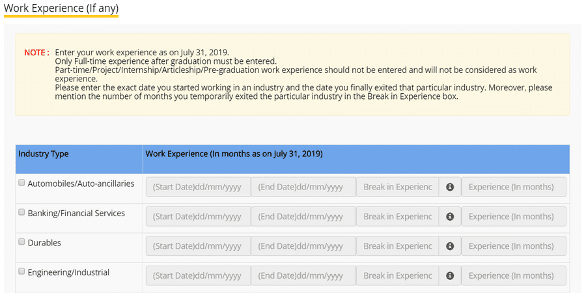The width and height of the screenshot is (586, 293).
Task: Click Break in Experience field for Engineering/Industrial
Action: click(x=397, y=275)
